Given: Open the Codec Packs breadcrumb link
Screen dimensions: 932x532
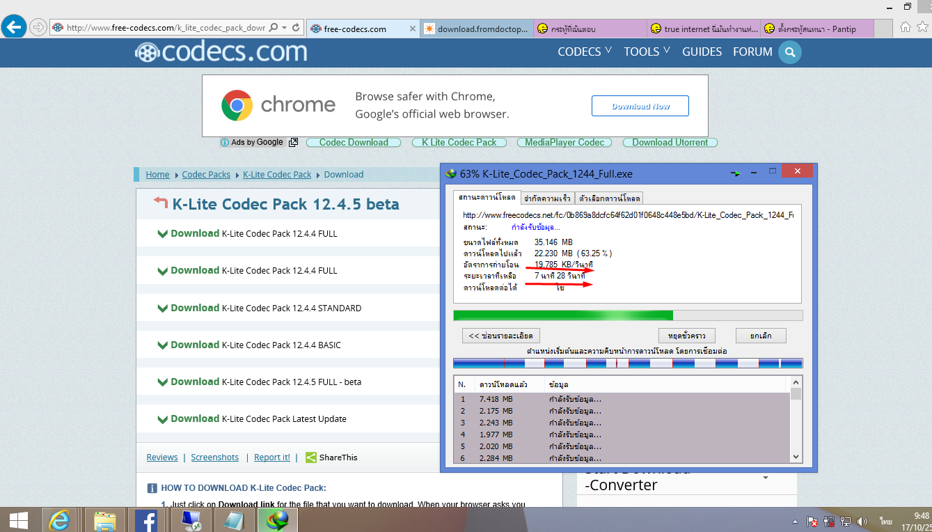Looking at the screenshot, I should pyautogui.click(x=206, y=175).
